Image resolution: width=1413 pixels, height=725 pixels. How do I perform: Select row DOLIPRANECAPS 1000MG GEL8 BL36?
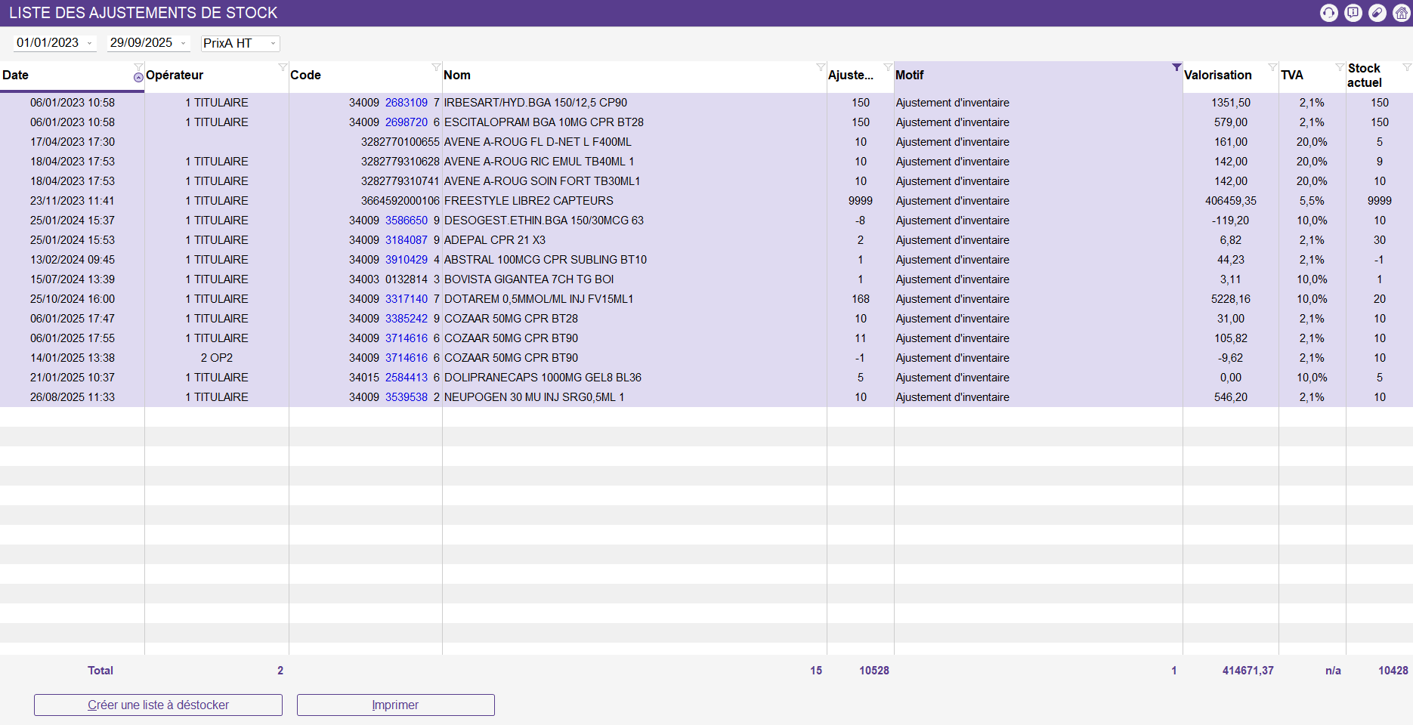(x=706, y=378)
